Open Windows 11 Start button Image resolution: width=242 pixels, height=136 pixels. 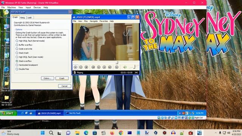click(x=43, y=133)
